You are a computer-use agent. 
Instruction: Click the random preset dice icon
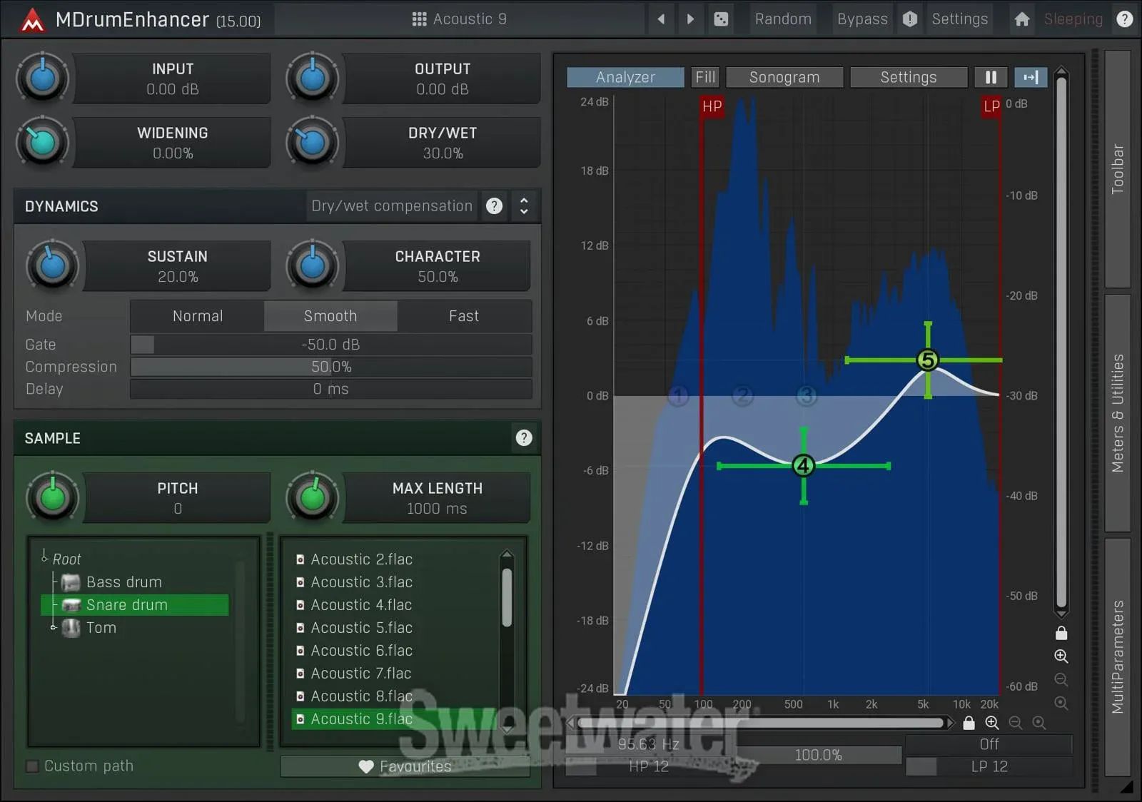(721, 19)
